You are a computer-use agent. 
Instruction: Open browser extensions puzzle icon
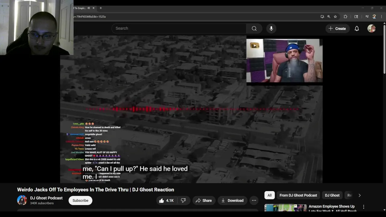(x=346, y=17)
